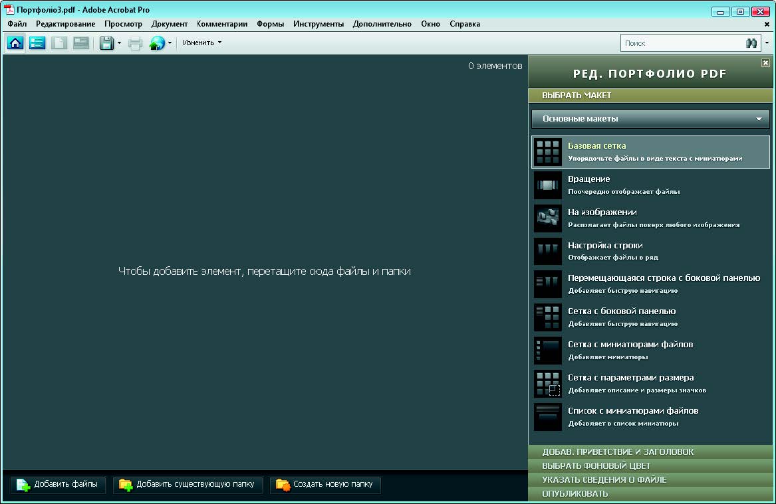
Task: Click the share globe icon
Action: 157,43
